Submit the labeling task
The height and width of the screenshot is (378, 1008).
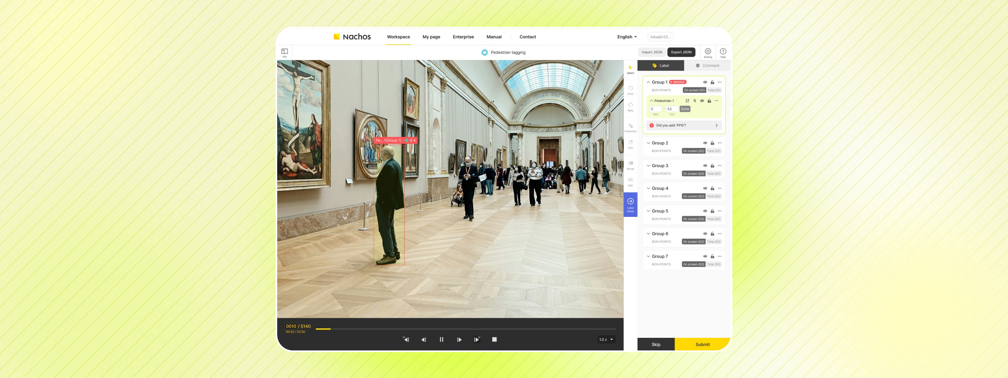702,344
